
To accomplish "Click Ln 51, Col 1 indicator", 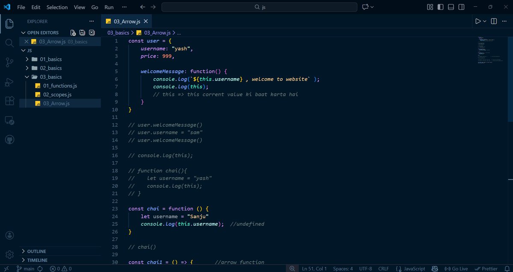I will pos(314,269).
